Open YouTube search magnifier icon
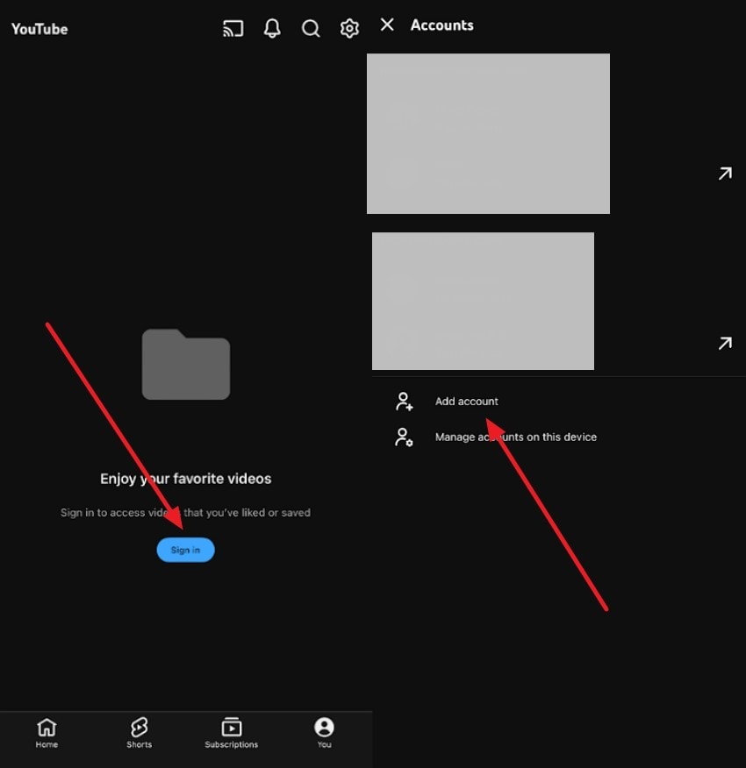Viewport: 746px width, 768px height. (311, 28)
